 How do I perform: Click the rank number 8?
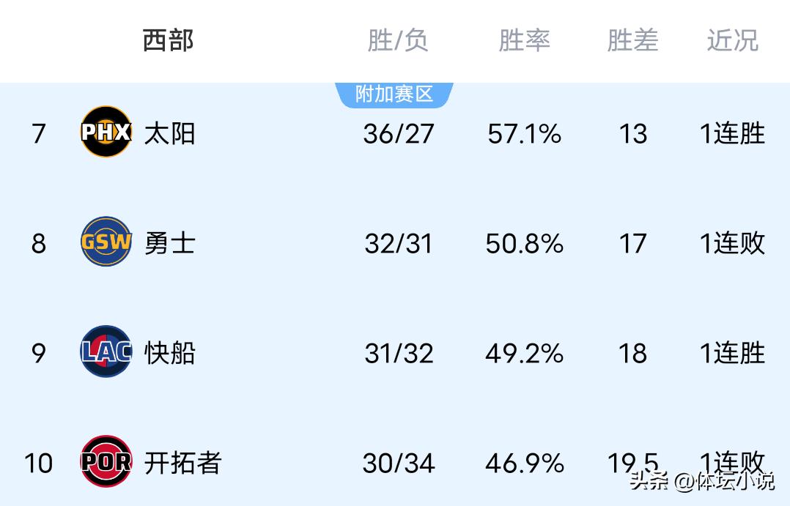[x=38, y=244]
